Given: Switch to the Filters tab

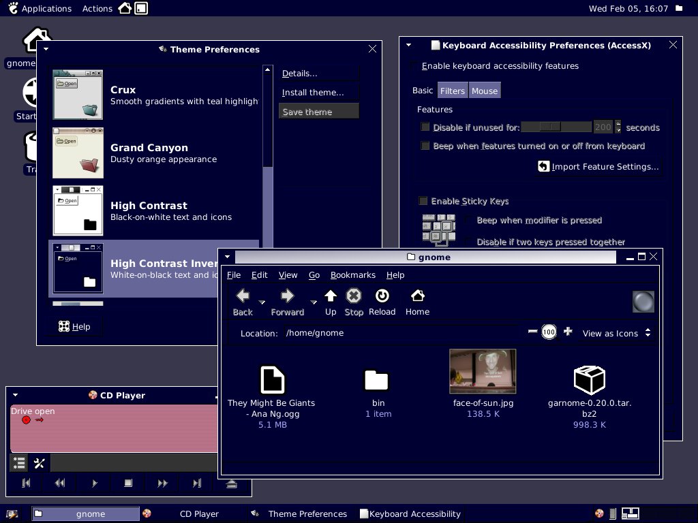Looking at the screenshot, I should point(453,91).
